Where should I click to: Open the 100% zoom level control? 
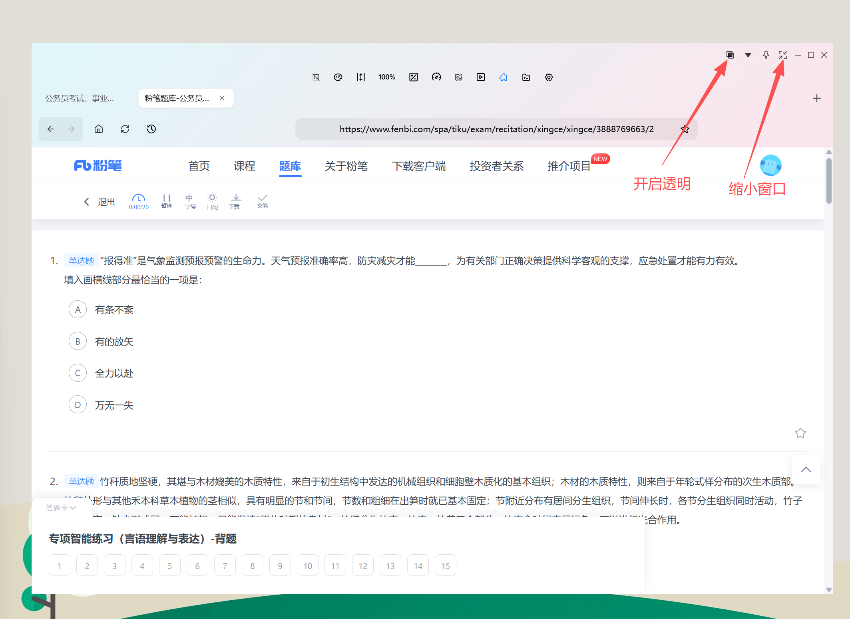click(386, 77)
